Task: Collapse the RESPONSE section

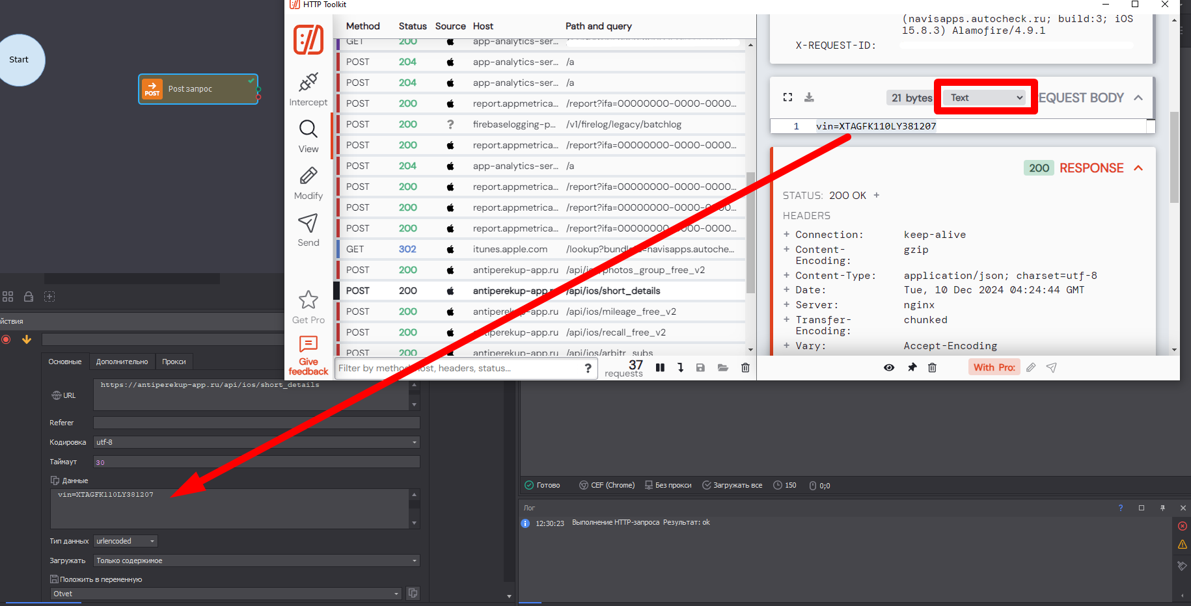Action: coord(1138,168)
